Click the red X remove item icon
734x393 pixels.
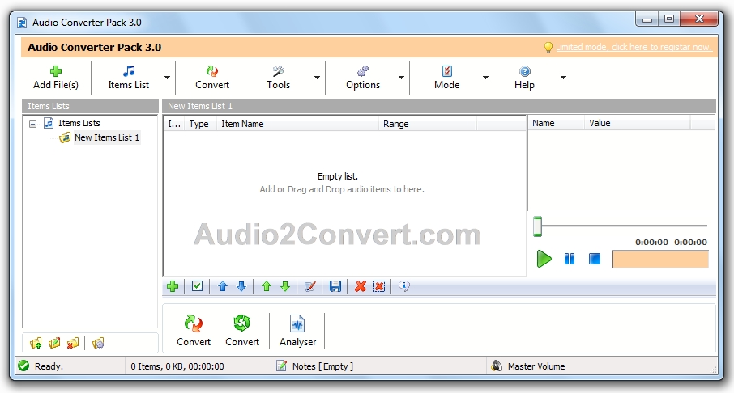(x=361, y=286)
